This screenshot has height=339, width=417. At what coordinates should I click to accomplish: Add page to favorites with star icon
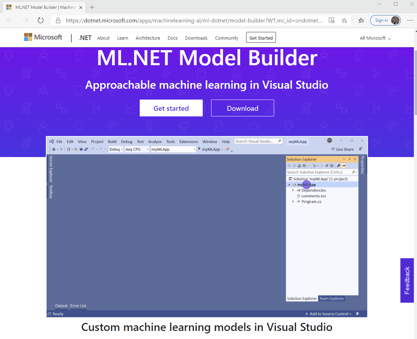click(345, 20)
